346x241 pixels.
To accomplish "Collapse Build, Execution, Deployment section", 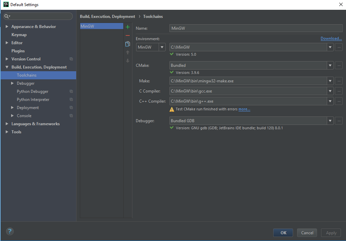I will (7, 67).
